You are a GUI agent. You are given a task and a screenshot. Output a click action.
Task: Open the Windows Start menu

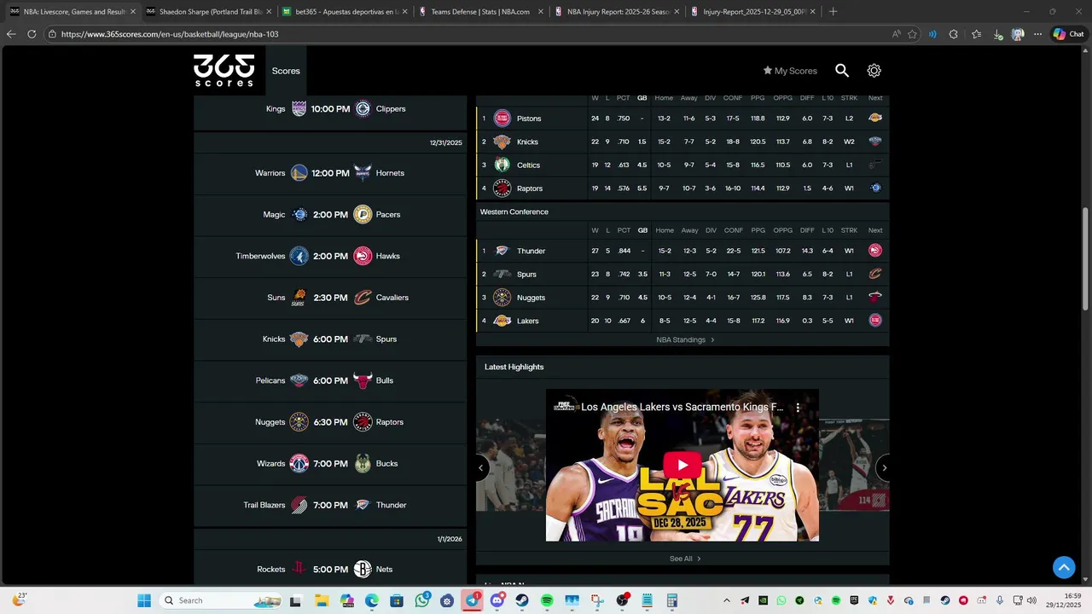pos(144,600)
